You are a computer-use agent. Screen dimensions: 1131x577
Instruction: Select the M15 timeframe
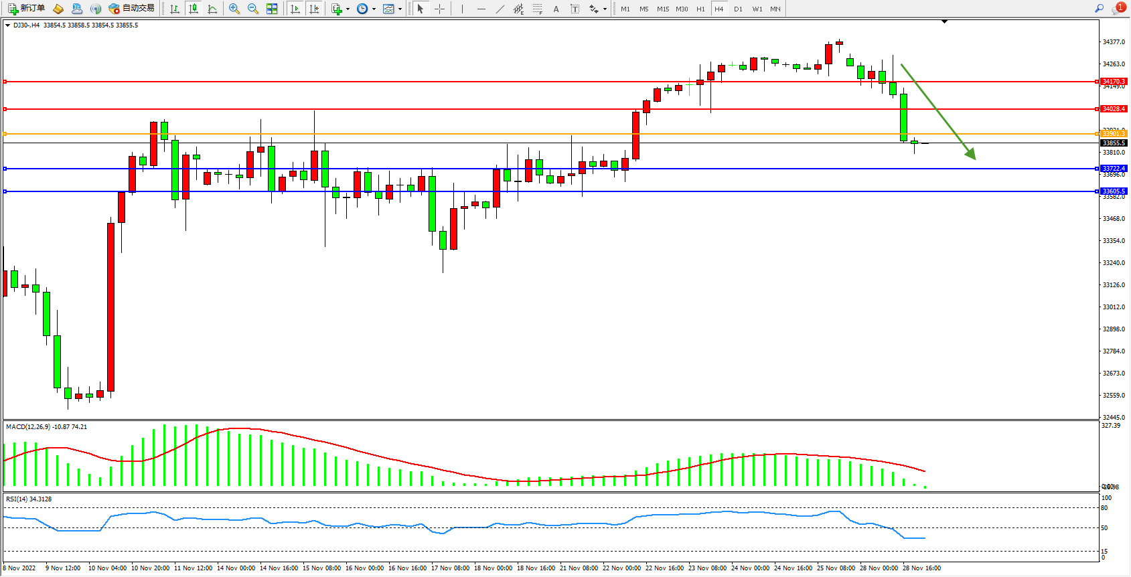(662, 9)
